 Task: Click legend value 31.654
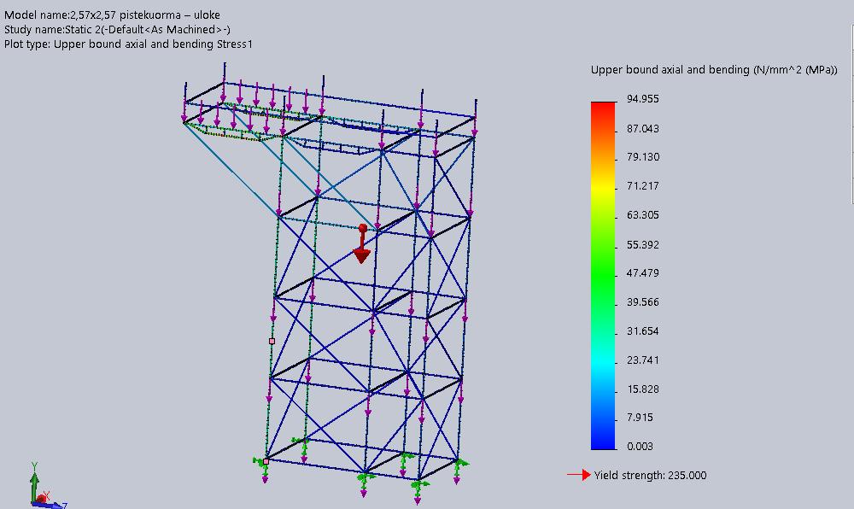[x=643, y=331]
